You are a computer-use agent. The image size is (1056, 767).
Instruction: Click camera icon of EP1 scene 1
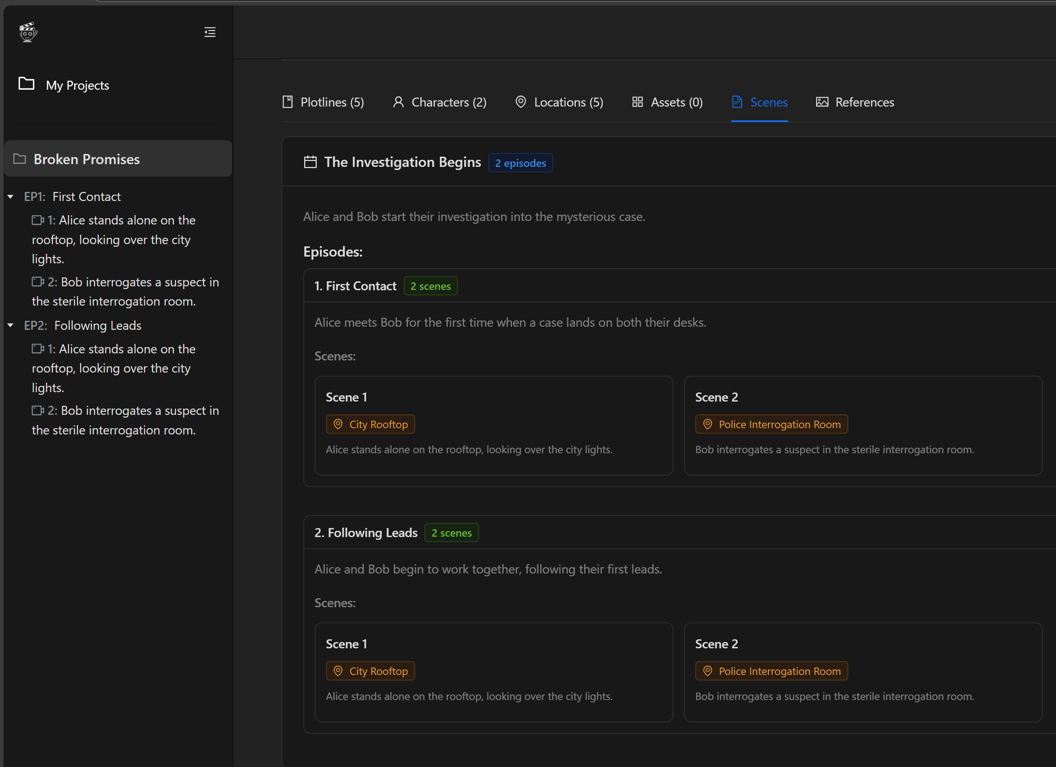click(x=38, y=220)
